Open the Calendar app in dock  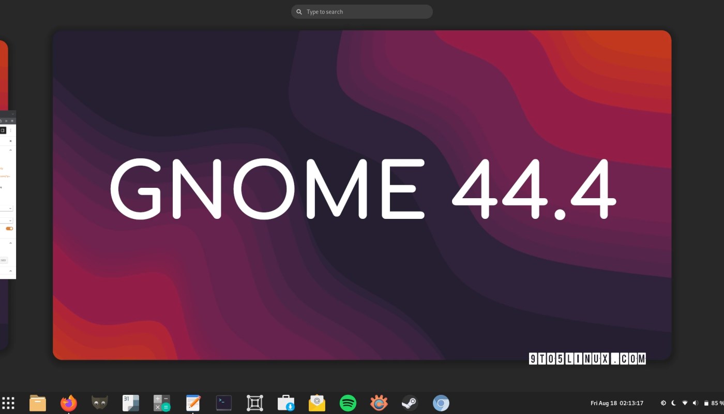[131, 403]
